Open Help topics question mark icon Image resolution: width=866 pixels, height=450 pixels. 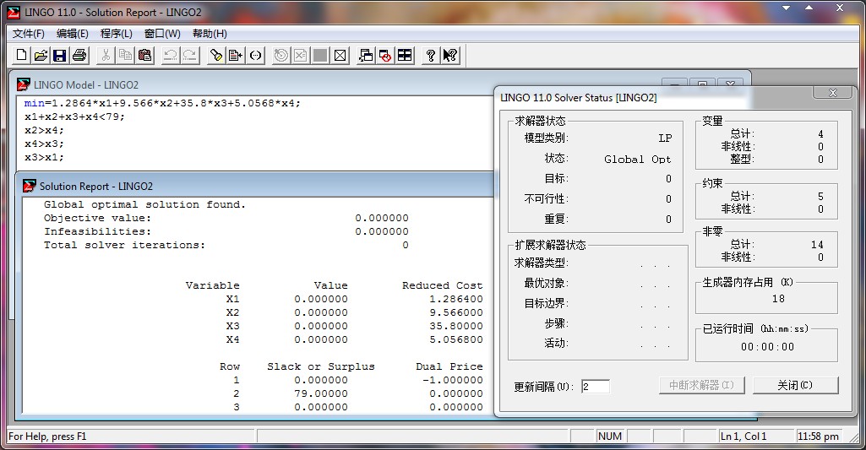pyautogui.click(x=431, y=55)
